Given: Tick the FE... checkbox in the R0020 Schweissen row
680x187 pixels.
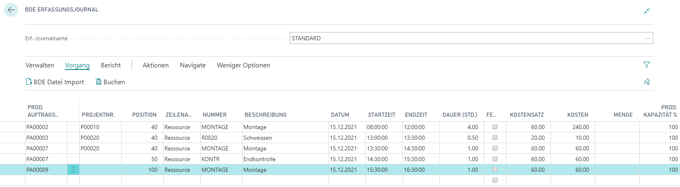Looking at the screenshot, I should point(495,137).
